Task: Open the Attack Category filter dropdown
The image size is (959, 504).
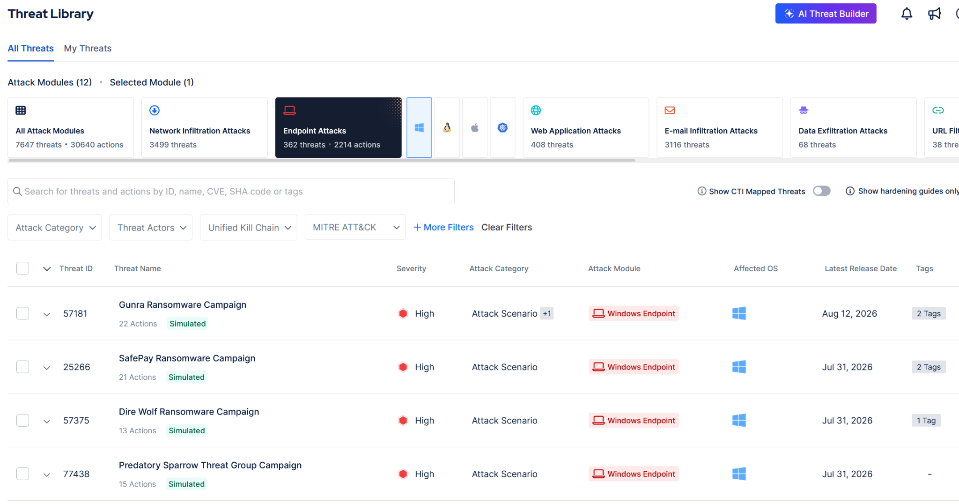Action: click(55, 228)
